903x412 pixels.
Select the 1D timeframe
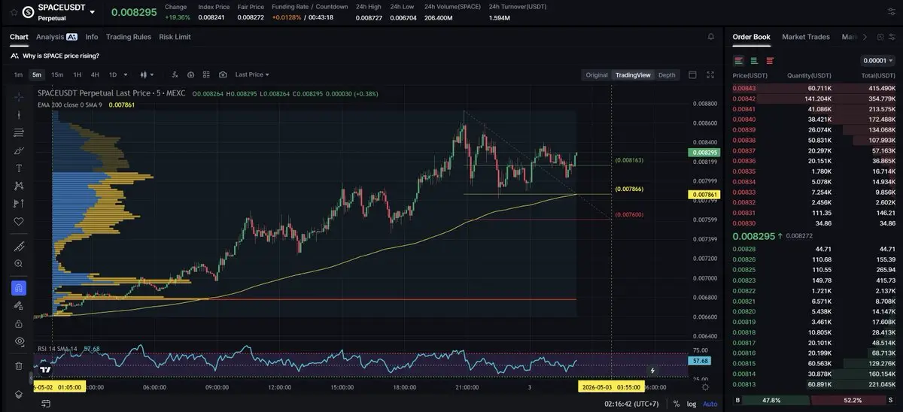[113, 75]
